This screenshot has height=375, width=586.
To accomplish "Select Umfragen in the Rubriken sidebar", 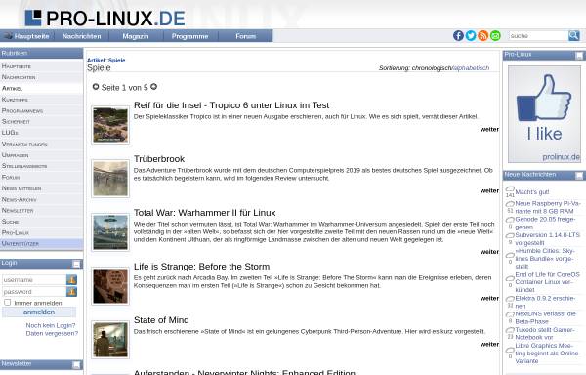I will 41,155.
